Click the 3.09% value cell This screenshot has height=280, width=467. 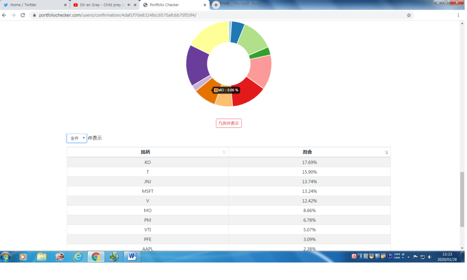coord(310,239)
